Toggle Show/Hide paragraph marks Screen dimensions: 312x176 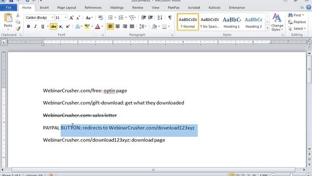(170, 18)
